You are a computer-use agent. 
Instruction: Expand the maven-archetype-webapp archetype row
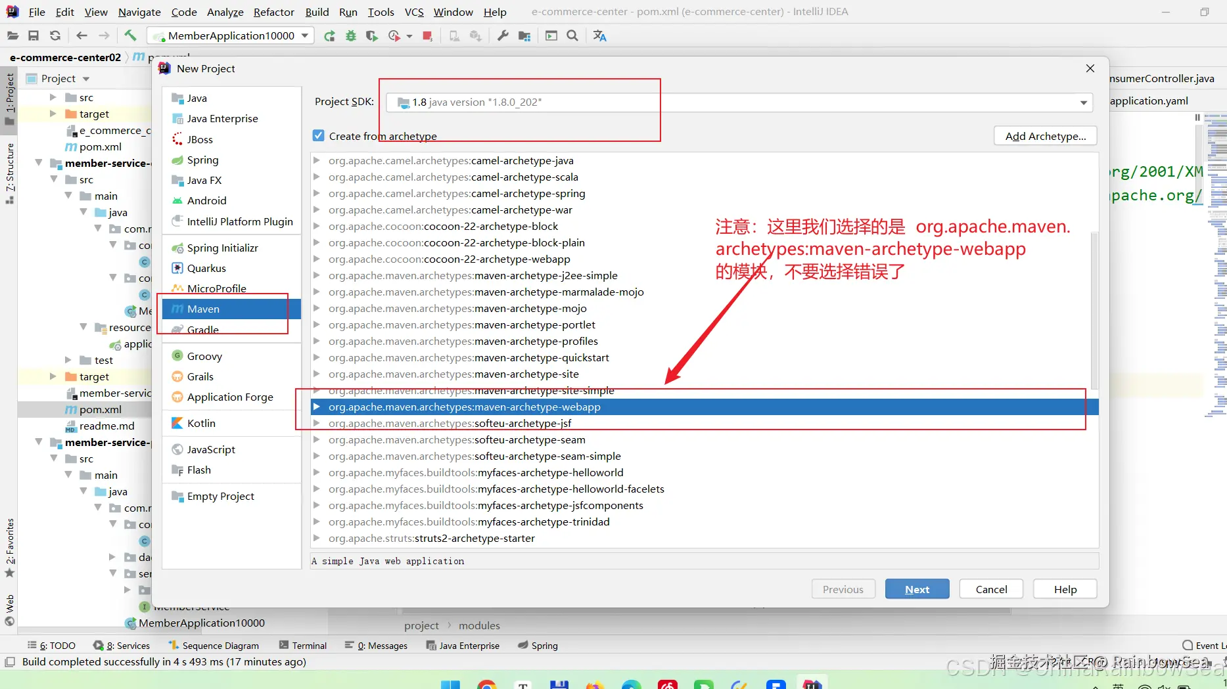(x=316, y=407)
